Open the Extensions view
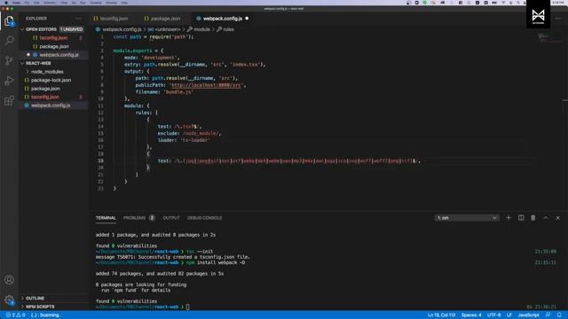Screen dimensions: 568x319 pos(9,100)
